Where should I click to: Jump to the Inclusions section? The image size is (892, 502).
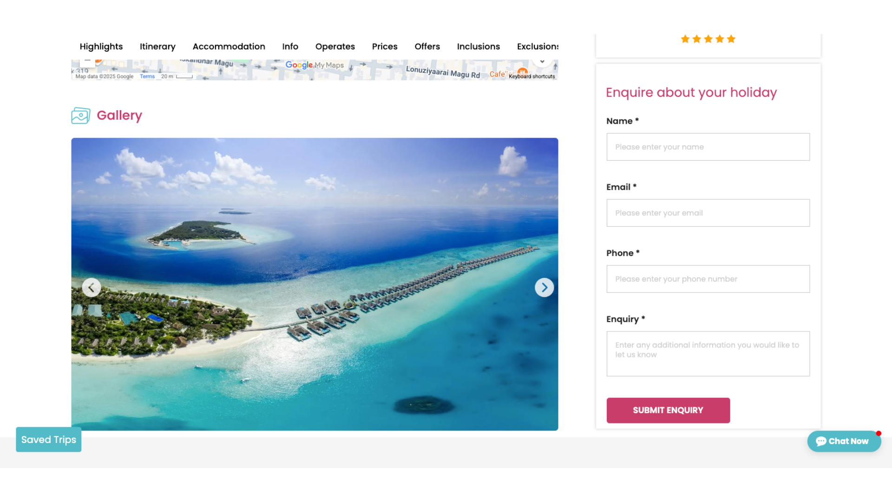click(478, 46)
